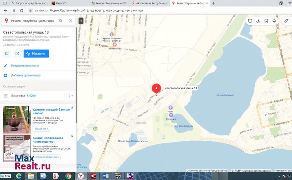The image size is (292, 180).
Task: Bookmark Севастопольская улица, 13
Action: (x=7, y=53)
